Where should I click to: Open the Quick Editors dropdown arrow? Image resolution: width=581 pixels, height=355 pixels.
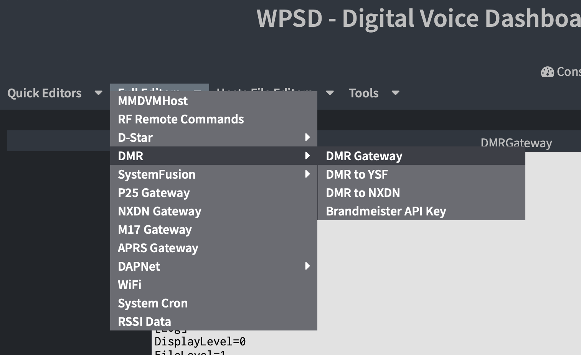point(99,93)
